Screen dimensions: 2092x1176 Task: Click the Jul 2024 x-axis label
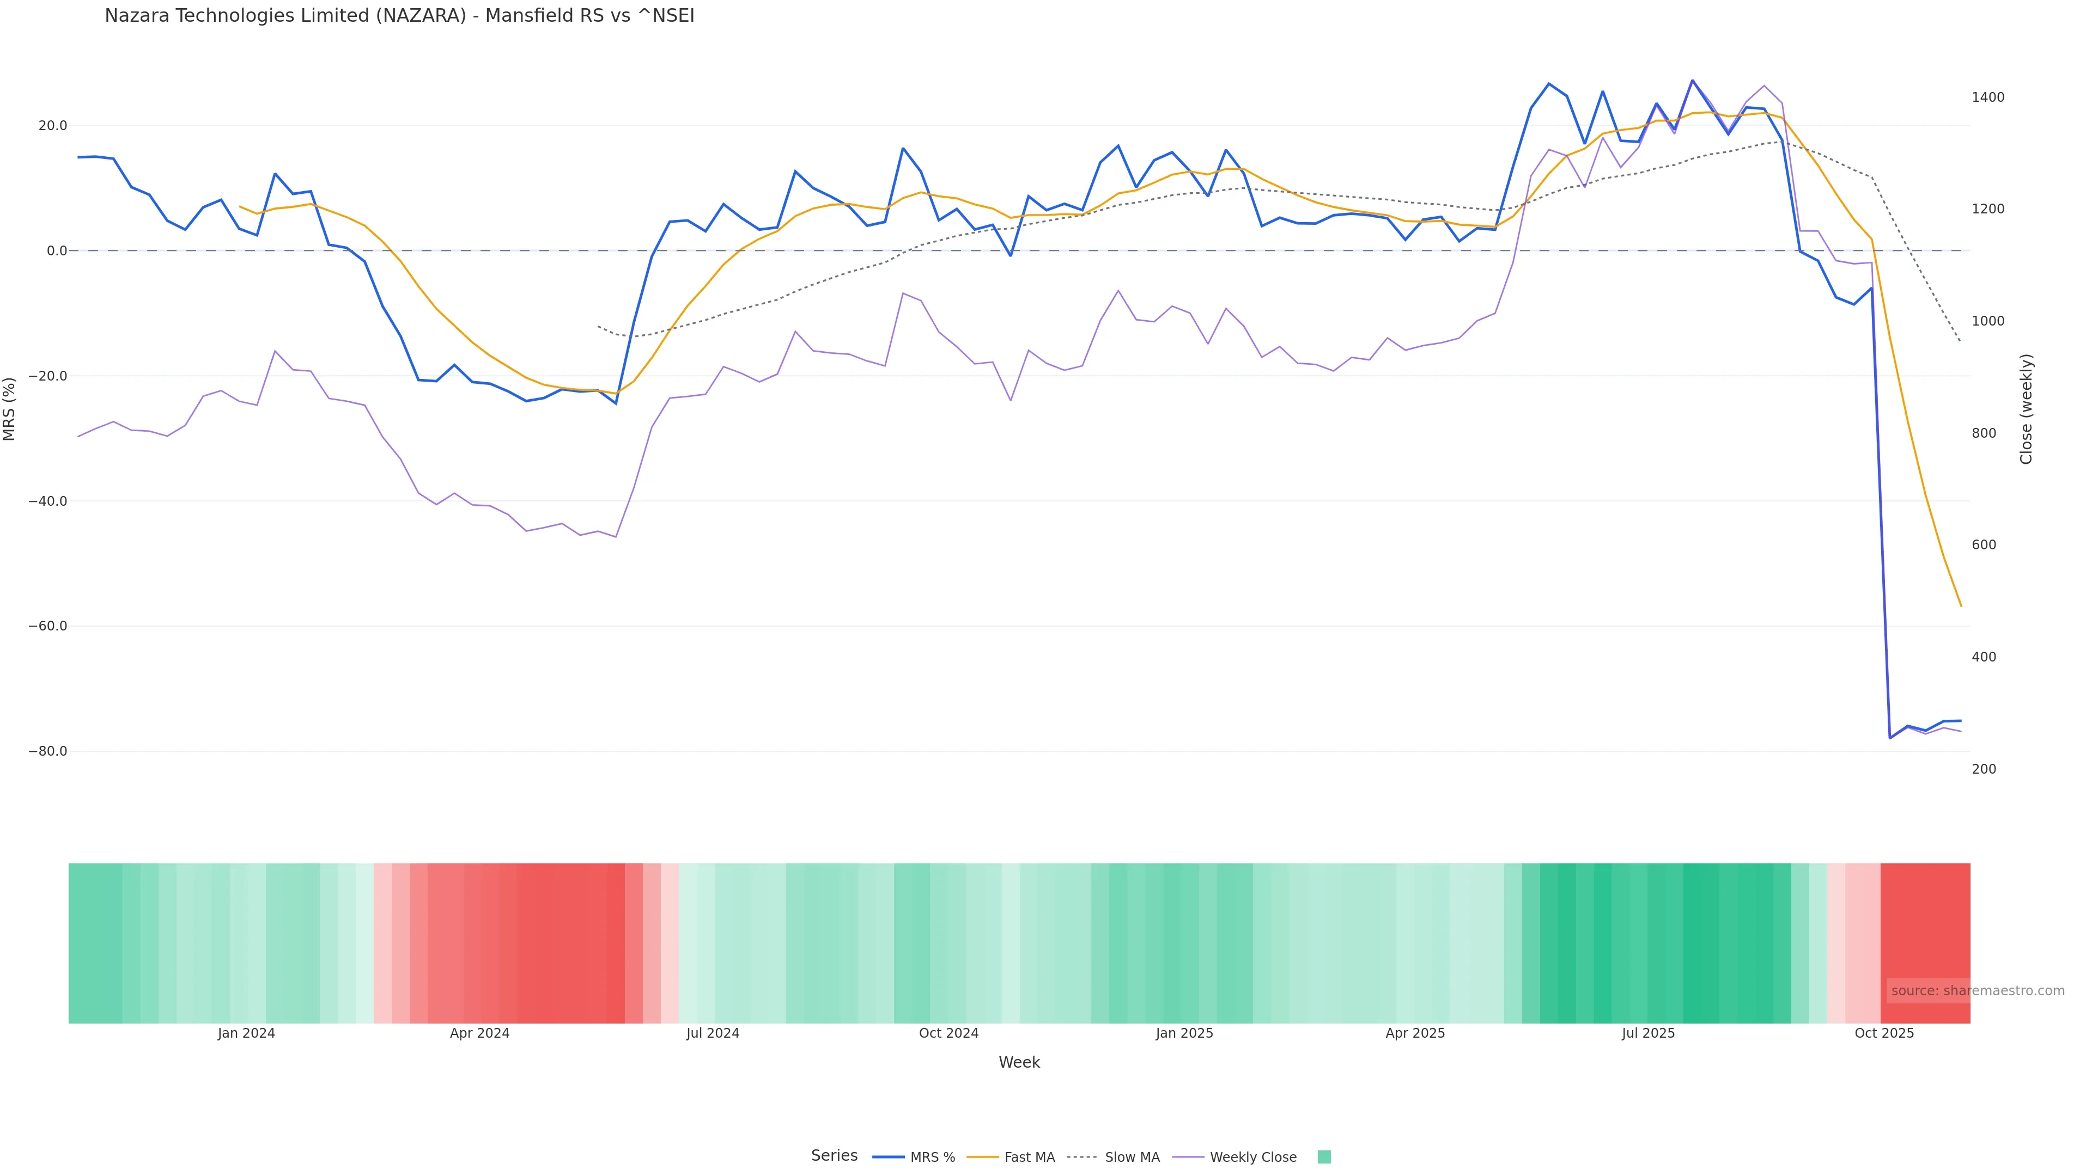click(712, 1033)
